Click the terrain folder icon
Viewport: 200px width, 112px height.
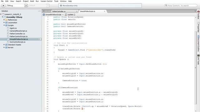[x=6, y=48]
